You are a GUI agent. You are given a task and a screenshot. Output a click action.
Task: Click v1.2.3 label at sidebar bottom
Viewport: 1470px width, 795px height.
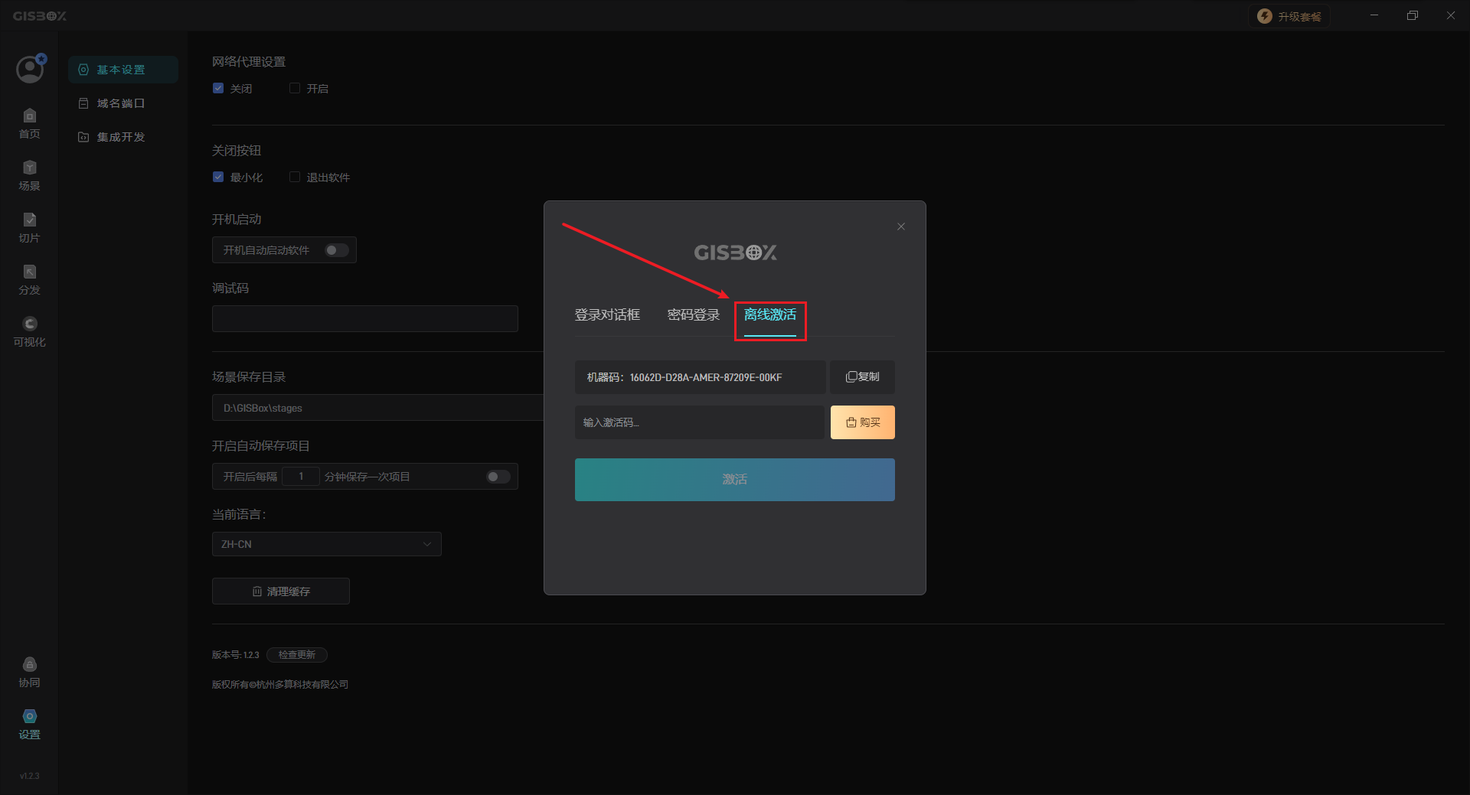29,776
